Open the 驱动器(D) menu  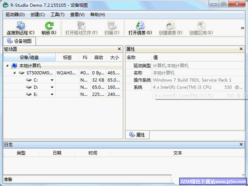click(15, 15)
